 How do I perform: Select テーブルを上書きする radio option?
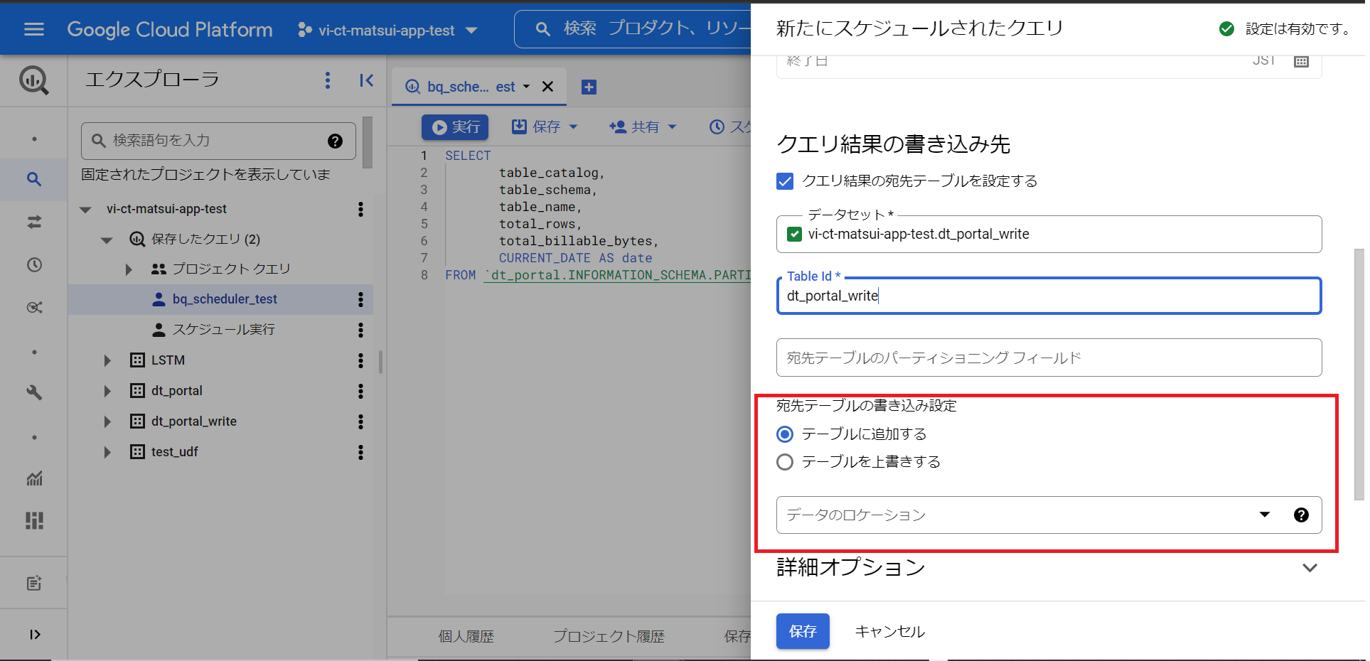[785, 462]
